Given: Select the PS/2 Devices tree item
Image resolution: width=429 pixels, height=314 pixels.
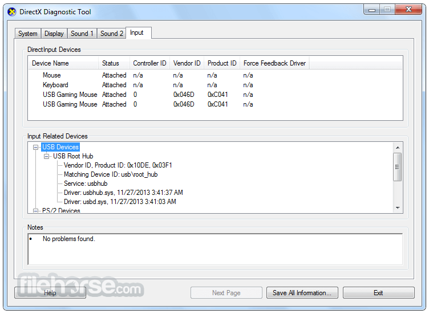Looking at the screenshot, I should (x=61, y=210).
